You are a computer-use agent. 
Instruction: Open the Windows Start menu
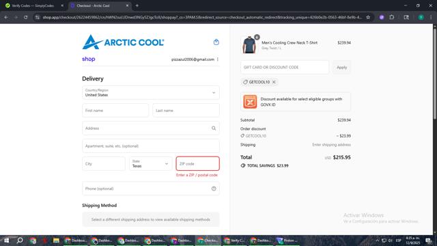(x=6, y=241)
